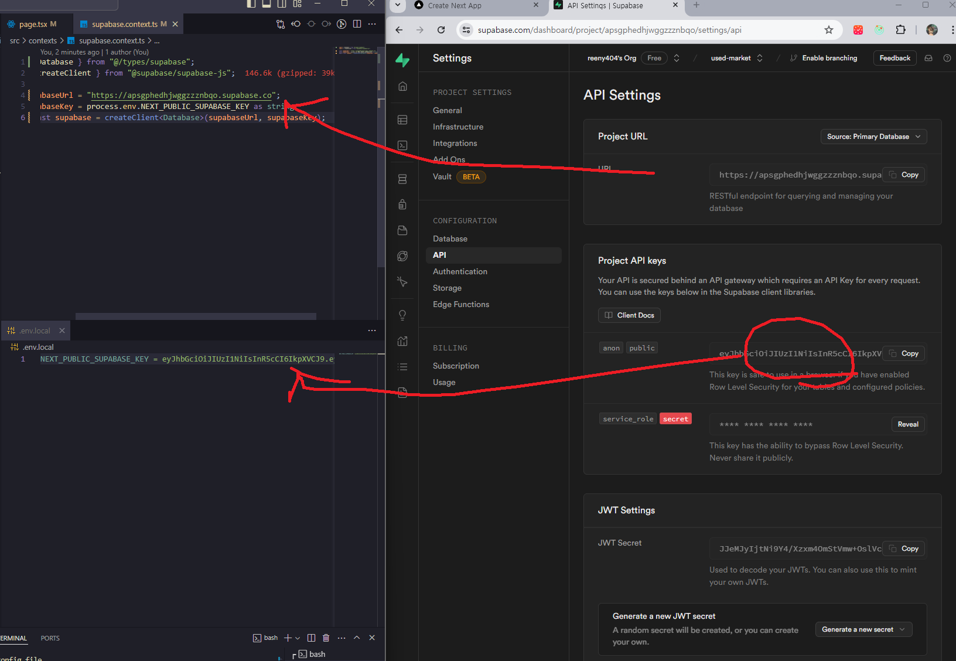Open Chrome tab search dropdown

(397, 5)
